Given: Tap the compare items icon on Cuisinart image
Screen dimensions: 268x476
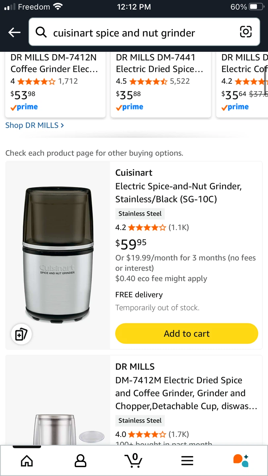Looking at the screenshot, I should click(21, 334).
